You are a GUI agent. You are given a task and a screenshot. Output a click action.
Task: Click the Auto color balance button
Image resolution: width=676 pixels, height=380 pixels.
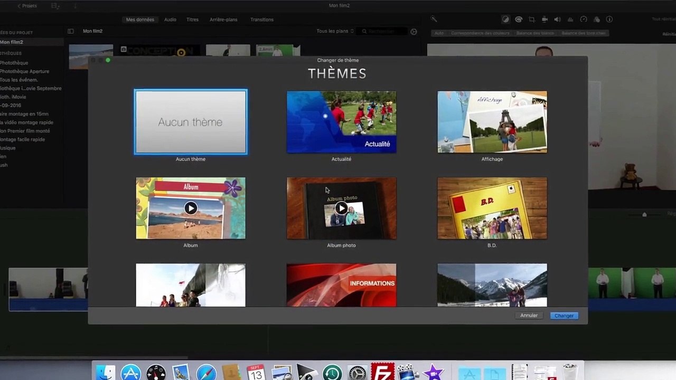pos(439,33)
